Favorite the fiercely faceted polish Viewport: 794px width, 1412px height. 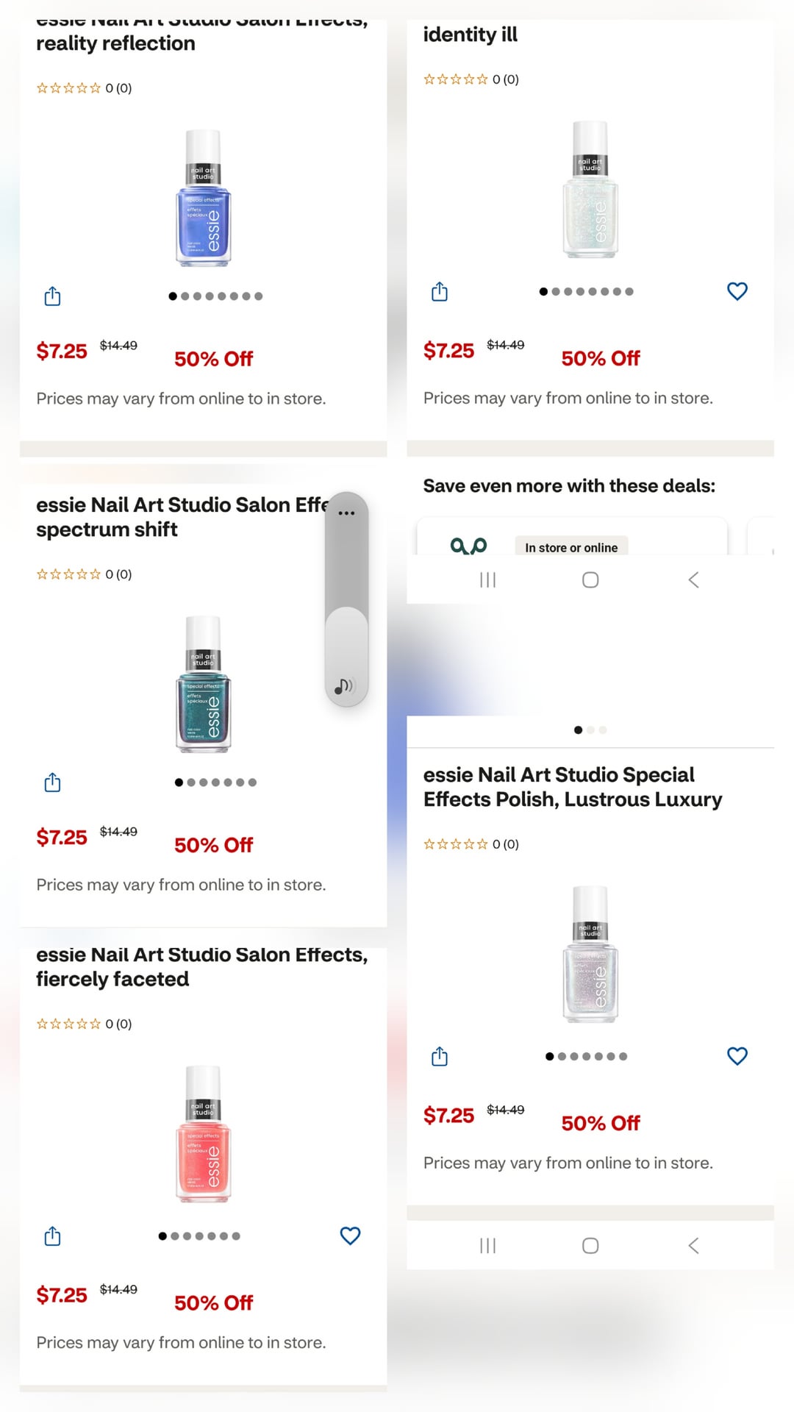(x=350, y=1235)
